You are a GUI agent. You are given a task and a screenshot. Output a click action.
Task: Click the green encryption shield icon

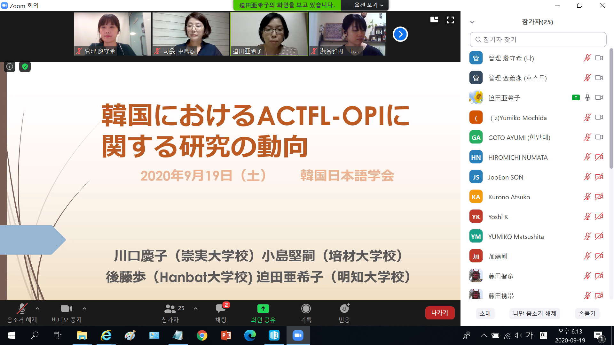(x=25, y=66)
